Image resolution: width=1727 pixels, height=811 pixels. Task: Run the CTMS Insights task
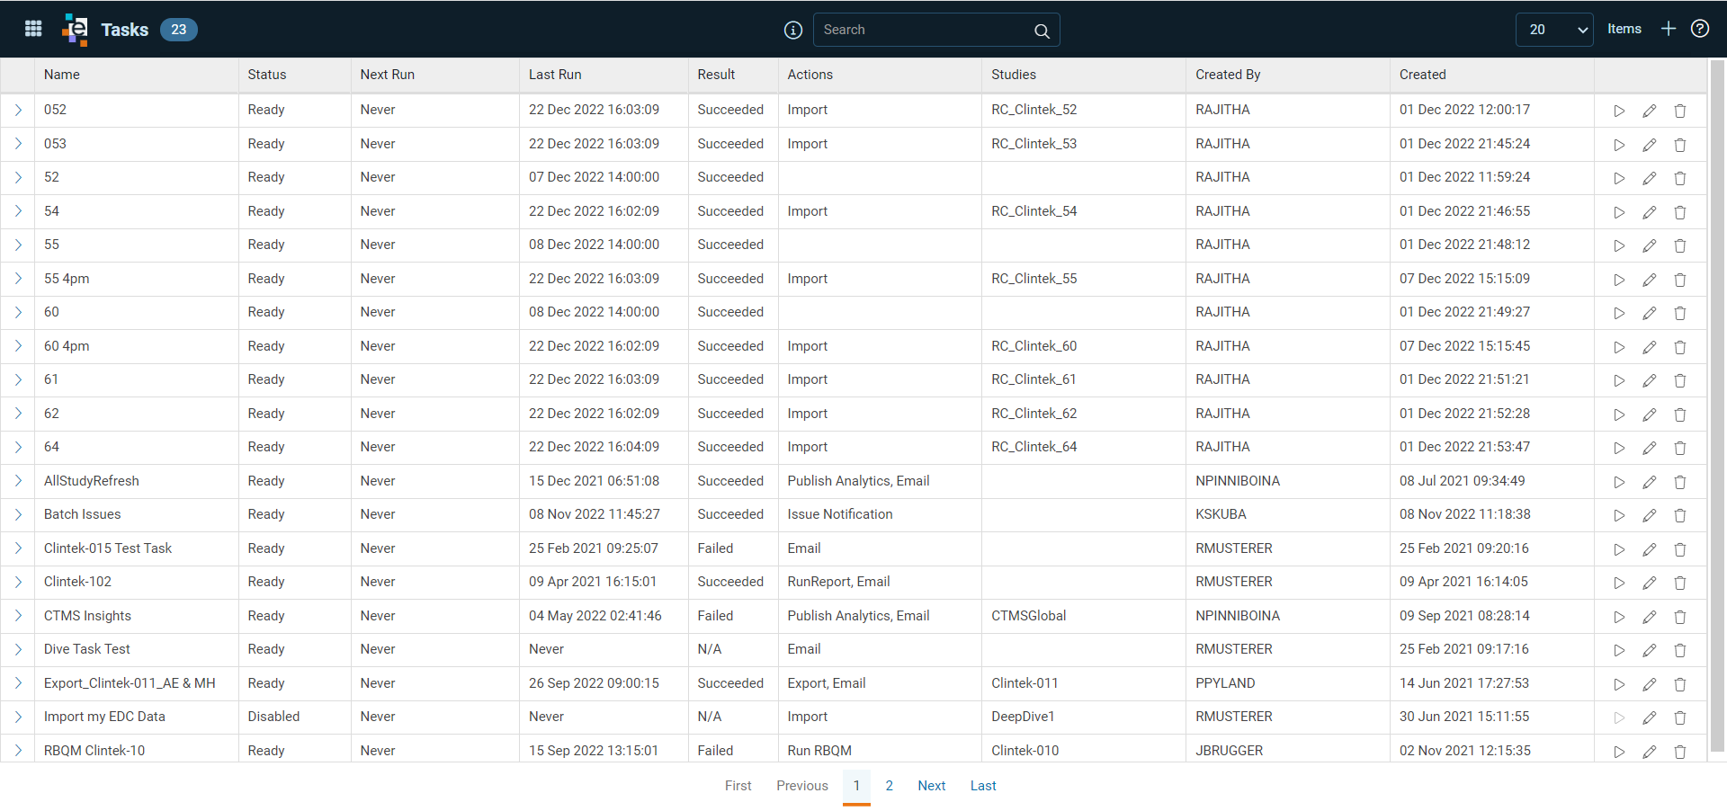pos(1619,617)
